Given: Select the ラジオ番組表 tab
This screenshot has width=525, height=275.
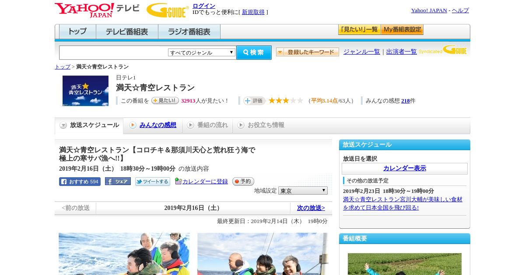Looking at the screenshot, I should tap(189, 32).
